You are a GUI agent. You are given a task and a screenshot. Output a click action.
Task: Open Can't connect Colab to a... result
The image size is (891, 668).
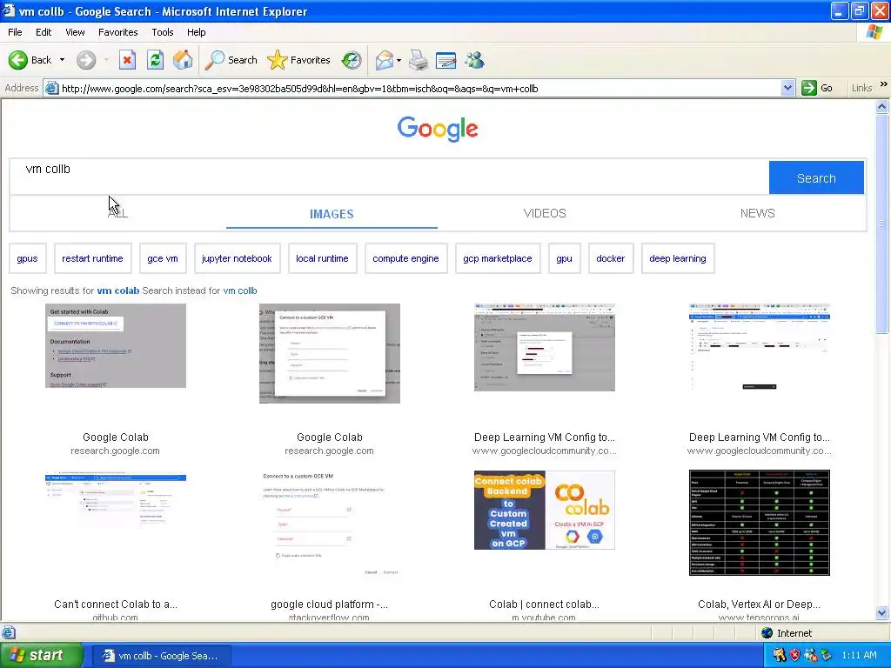click(116, 605)
